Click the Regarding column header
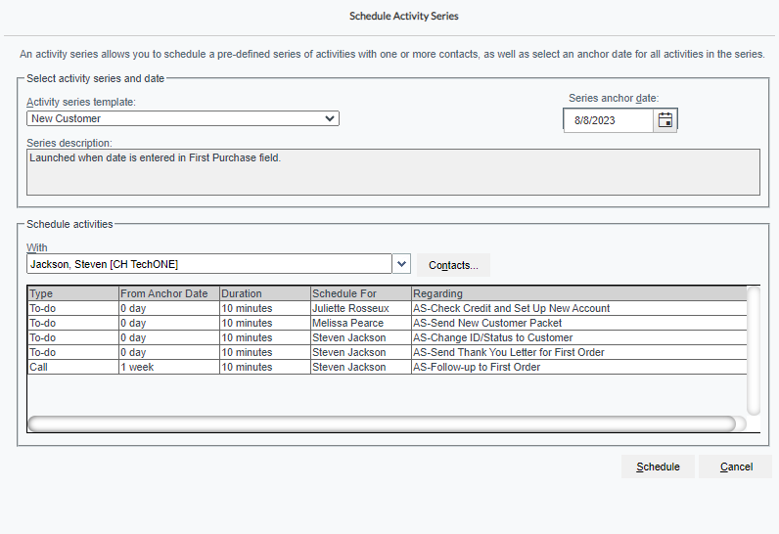Image resolution: width=779 pixels, height=534 pixels. pos(578,293)
